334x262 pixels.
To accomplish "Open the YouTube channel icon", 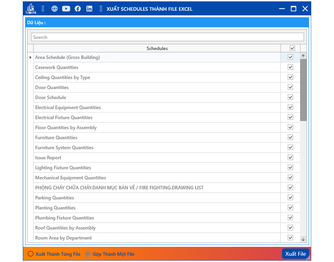I will pos(66,9).
